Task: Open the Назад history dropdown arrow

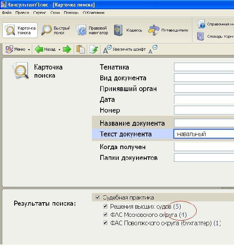Action: (x=59, y=50)
